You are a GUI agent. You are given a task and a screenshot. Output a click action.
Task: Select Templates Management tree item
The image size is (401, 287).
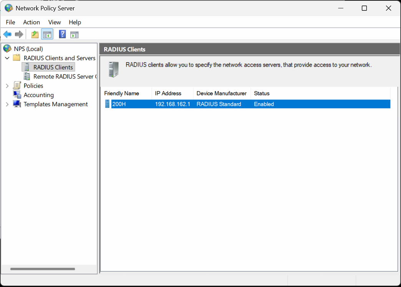click(x=55, y=104)
